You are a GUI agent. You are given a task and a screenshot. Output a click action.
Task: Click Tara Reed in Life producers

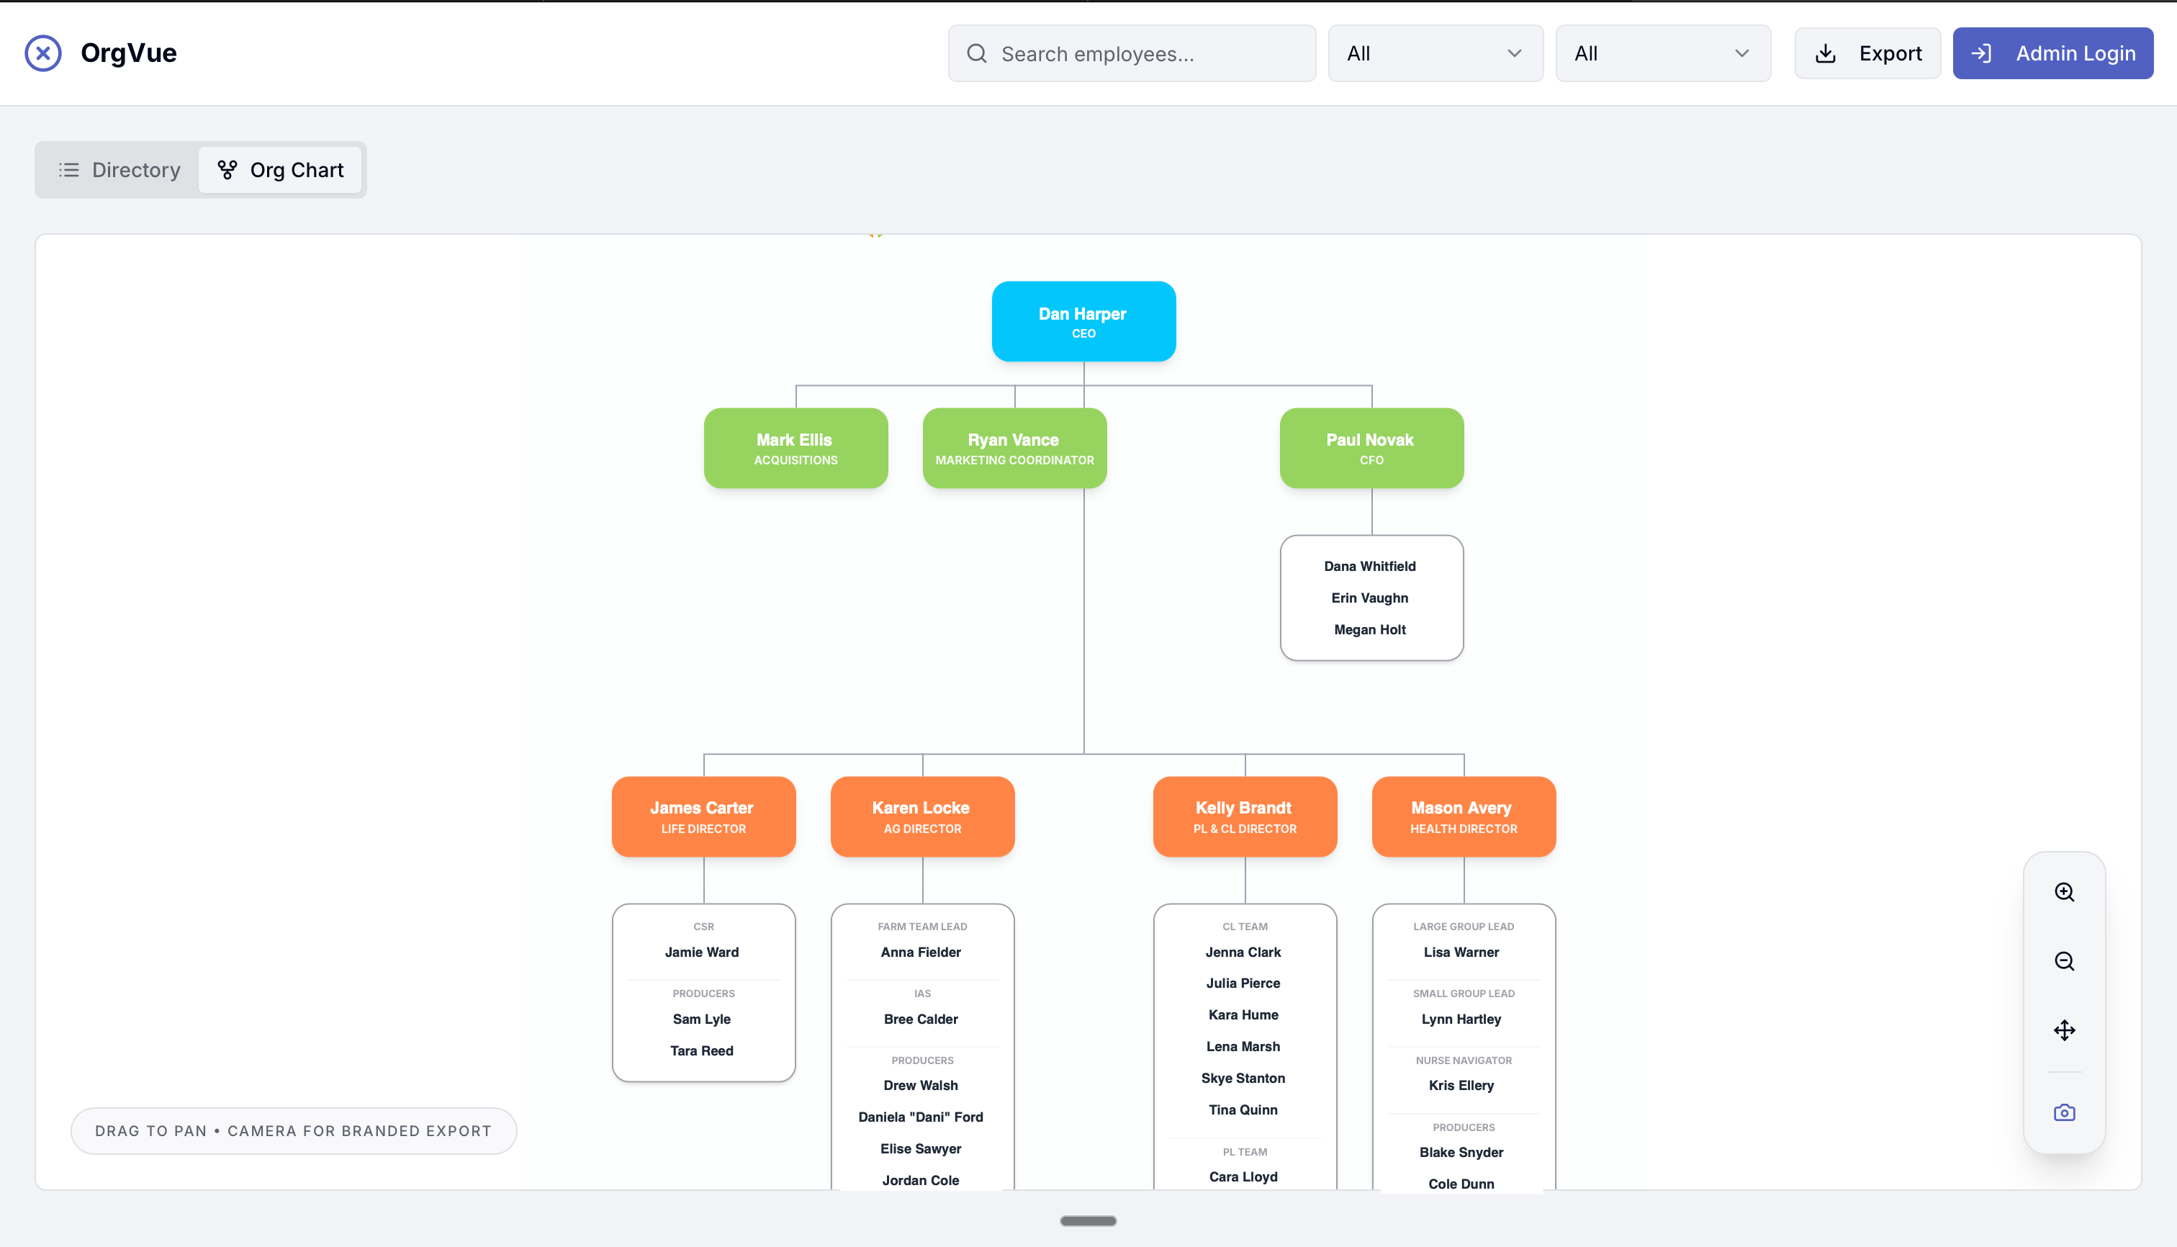tap(701, 1051)
